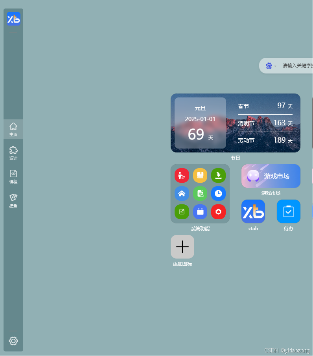Screen dimensions: 313x356
Task: Select the 劳动节 189 天 row
Action: (x=265, y=140)
